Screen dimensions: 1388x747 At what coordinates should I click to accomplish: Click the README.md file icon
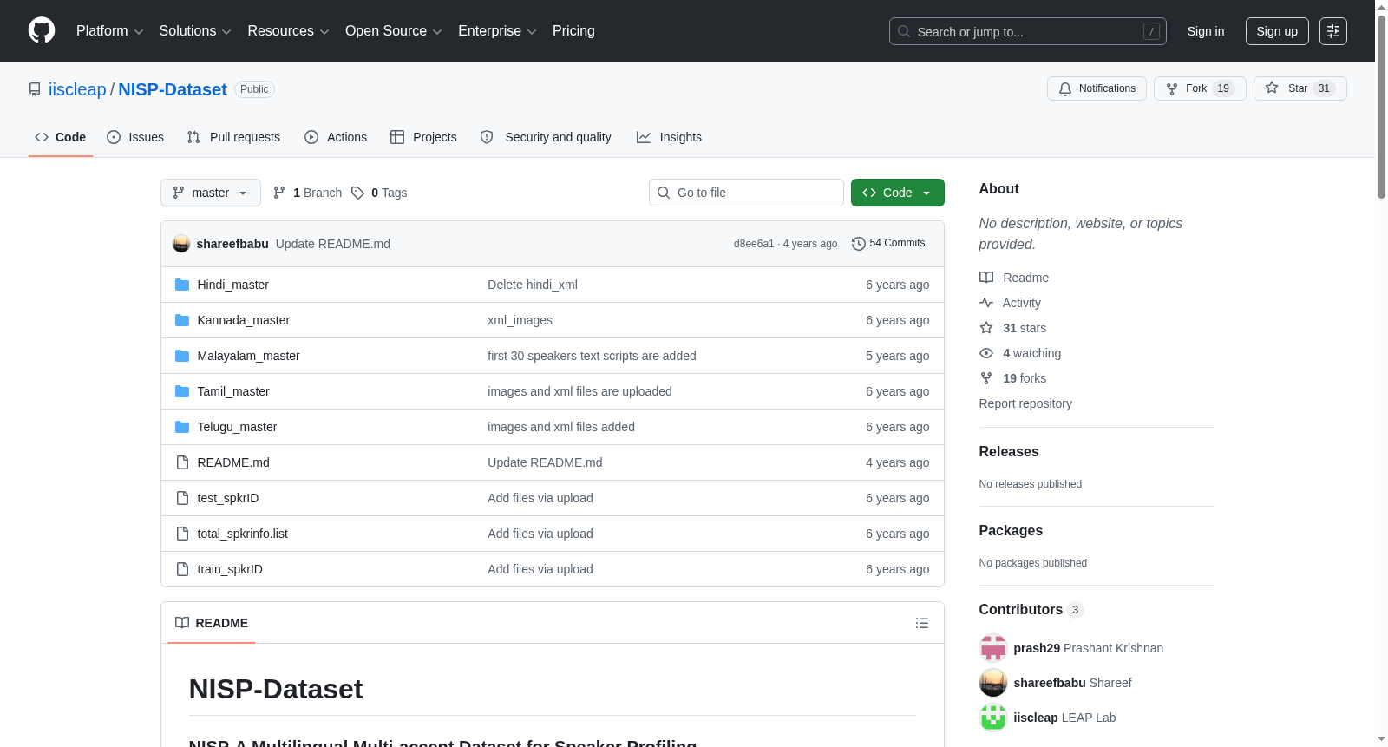click(x=182, y=462)
